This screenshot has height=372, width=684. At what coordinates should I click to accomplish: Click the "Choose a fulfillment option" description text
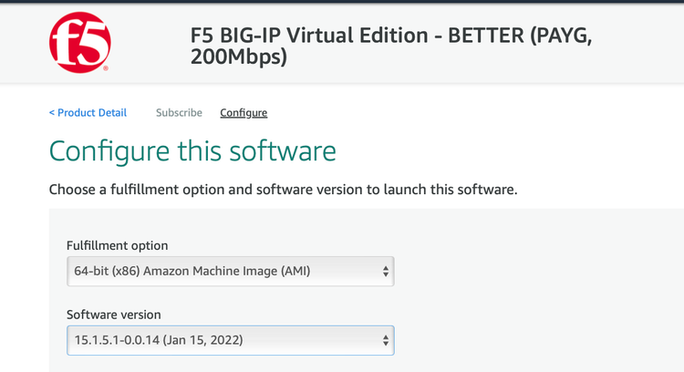283,191
